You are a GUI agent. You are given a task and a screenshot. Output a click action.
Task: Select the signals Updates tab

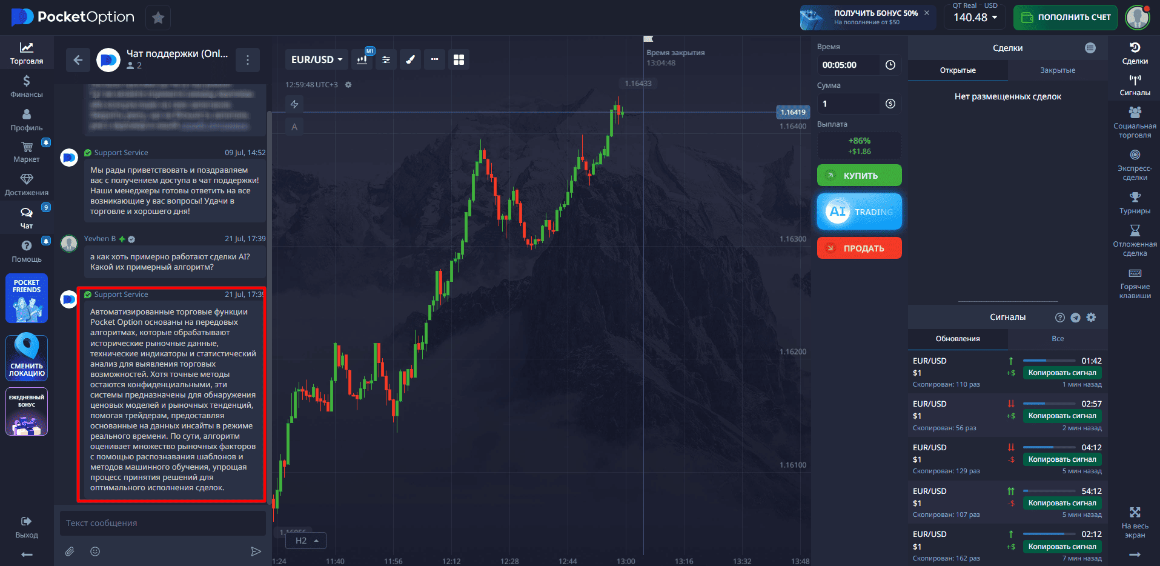pyautogui.click(x=958, y=339)
